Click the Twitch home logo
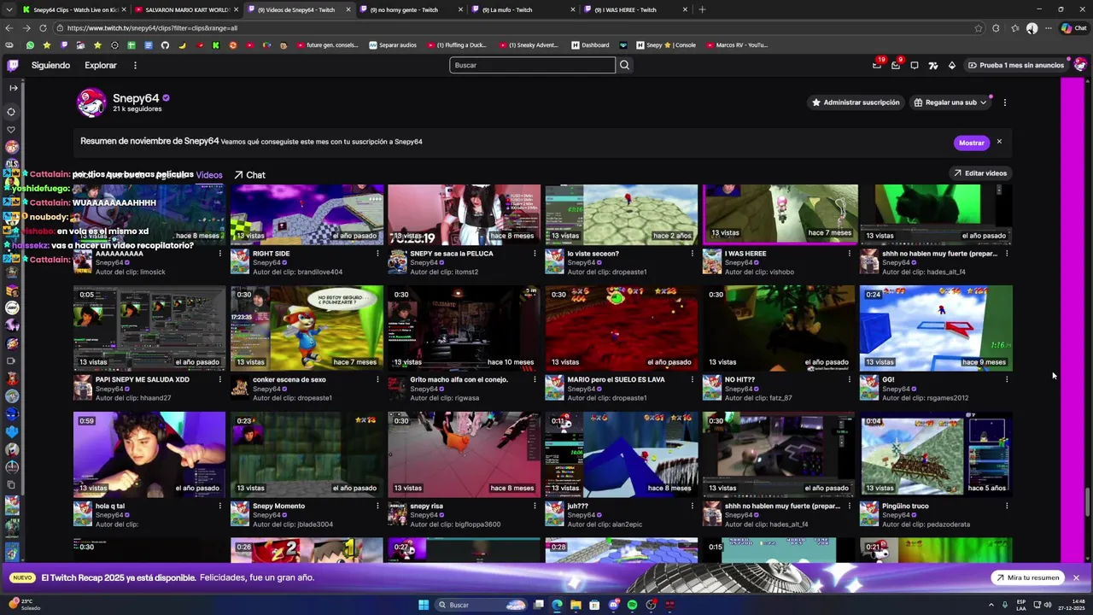 (x=13, y=65)
